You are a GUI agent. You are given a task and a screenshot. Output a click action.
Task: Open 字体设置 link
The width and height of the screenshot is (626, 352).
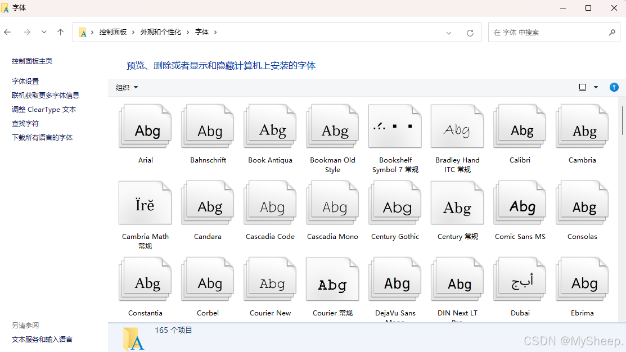pyautogui.click(x=25, y=82)
